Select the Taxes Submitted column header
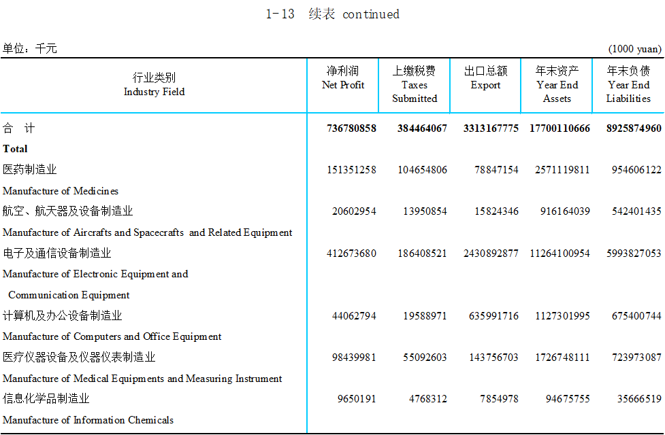The width and height of the screenshot is (665, 435). 414,85
